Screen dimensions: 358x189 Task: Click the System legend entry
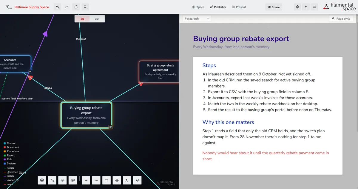[x=10, y=164]
